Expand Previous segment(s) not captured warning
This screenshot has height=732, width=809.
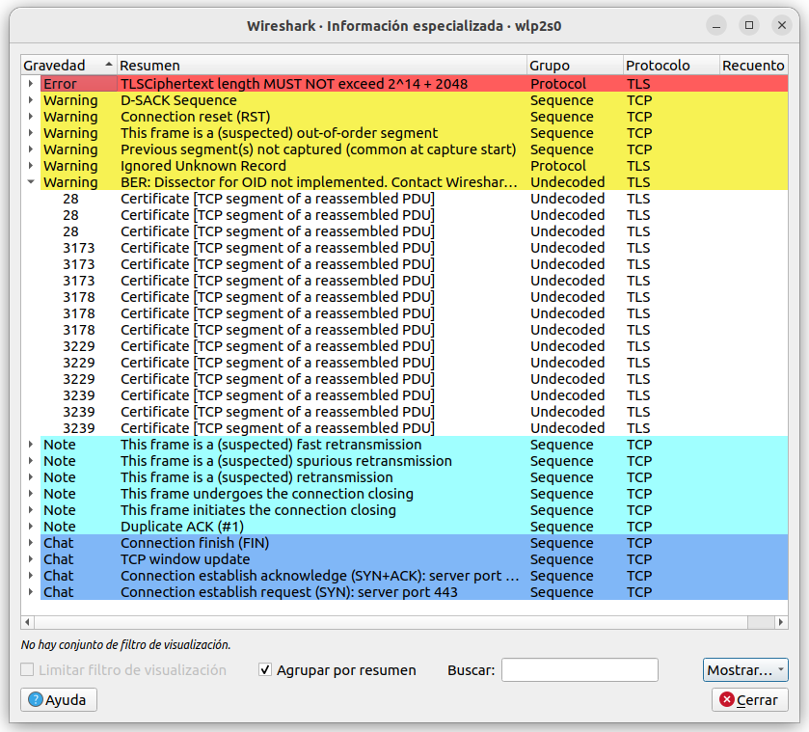[x=31, y=149]
